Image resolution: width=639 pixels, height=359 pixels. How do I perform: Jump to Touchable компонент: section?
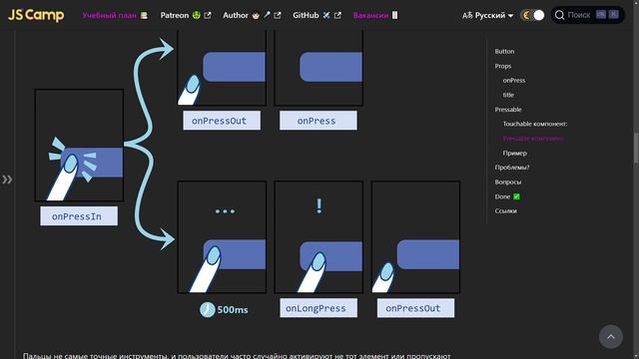pos(535,124)
